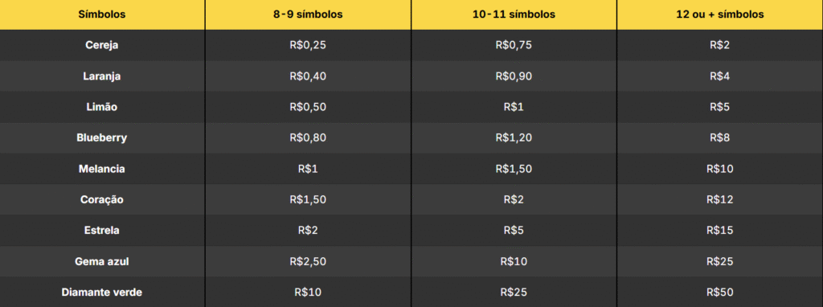
Task: Select the R$0,90 Laranja payout cell
Action: [x=514, y=76]
